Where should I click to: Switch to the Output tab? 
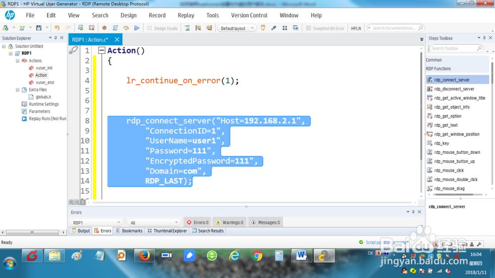(81, 231)
